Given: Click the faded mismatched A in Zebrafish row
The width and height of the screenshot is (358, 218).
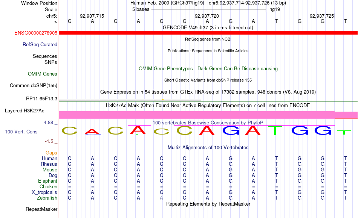Looking at the screenshot, I should [x=161, y=198].
